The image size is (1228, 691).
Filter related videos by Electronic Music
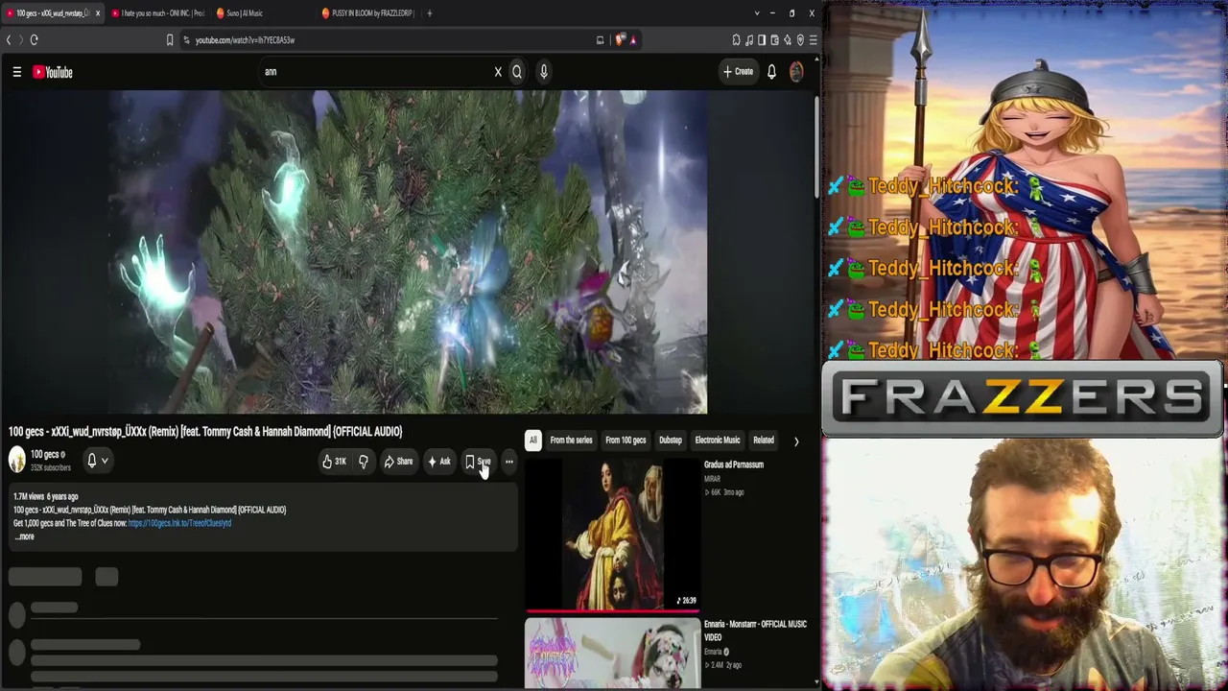point(718,441)
